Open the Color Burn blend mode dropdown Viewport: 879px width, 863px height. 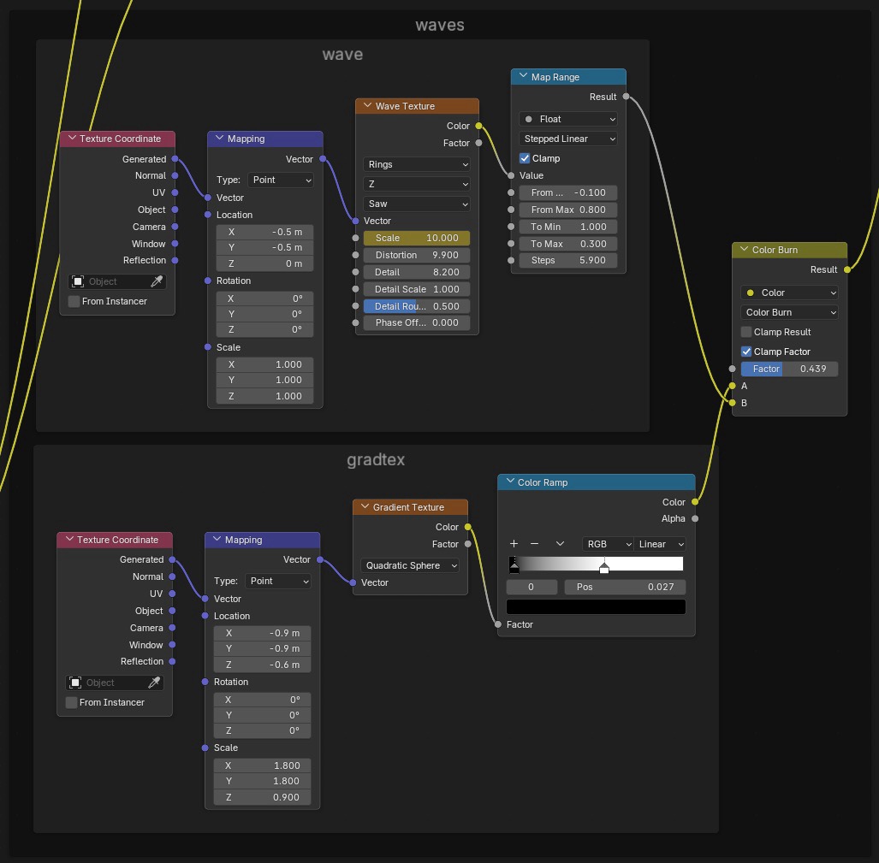click(x=789, y=312)
